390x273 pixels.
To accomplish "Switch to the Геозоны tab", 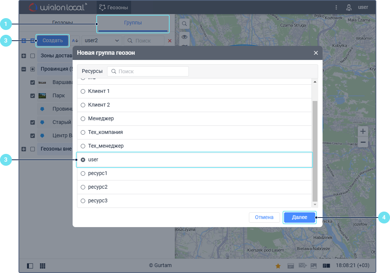I will click(x=62, y=23).
